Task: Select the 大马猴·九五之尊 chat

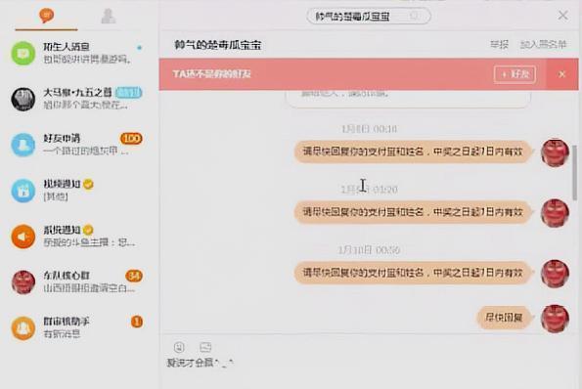Action: tap(78, 99)
